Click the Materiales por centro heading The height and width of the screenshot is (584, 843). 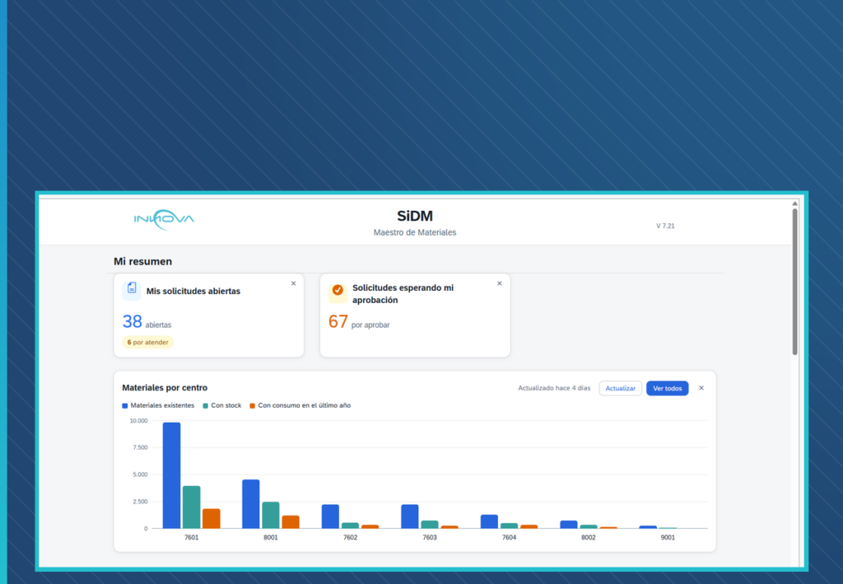165,388
